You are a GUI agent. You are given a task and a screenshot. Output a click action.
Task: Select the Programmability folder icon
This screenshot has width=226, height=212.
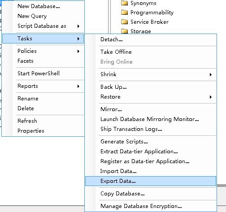pos(124,13)
